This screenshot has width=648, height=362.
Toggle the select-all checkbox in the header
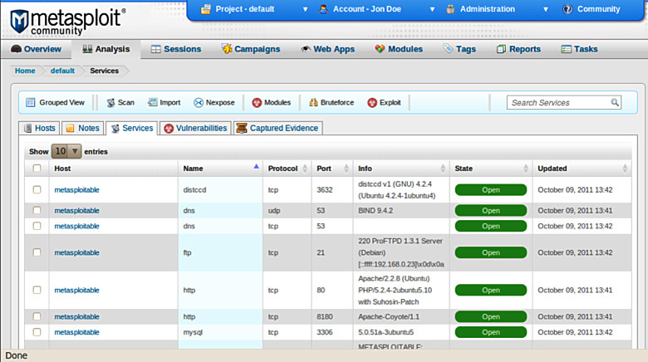(x=37, y=169)
